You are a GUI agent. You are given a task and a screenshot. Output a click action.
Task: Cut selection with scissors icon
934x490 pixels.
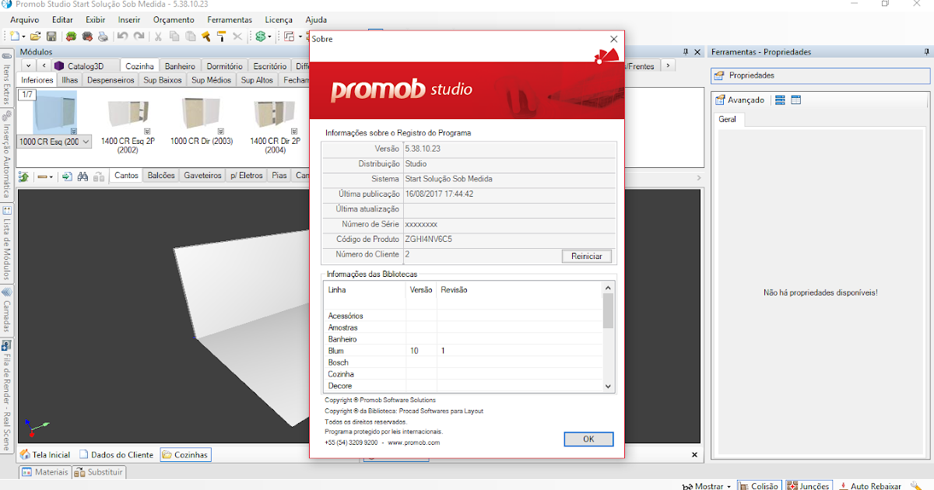[159, 36]
